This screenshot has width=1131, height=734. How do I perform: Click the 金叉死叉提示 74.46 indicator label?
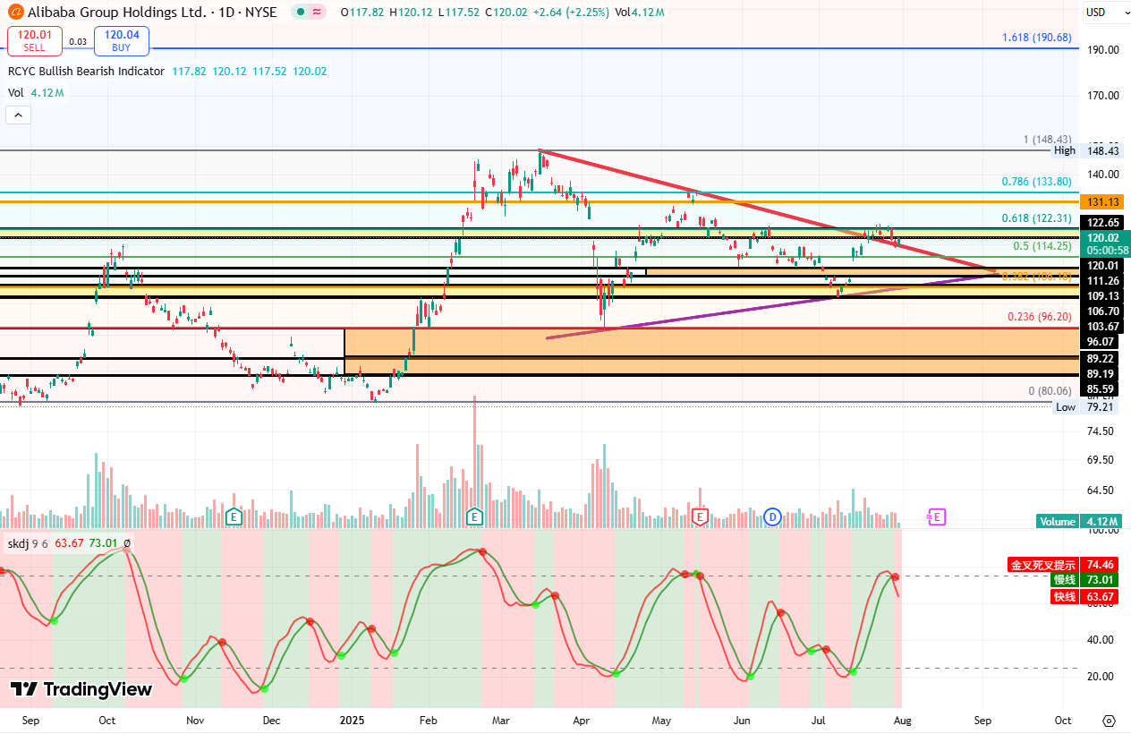click(1064, 565)
